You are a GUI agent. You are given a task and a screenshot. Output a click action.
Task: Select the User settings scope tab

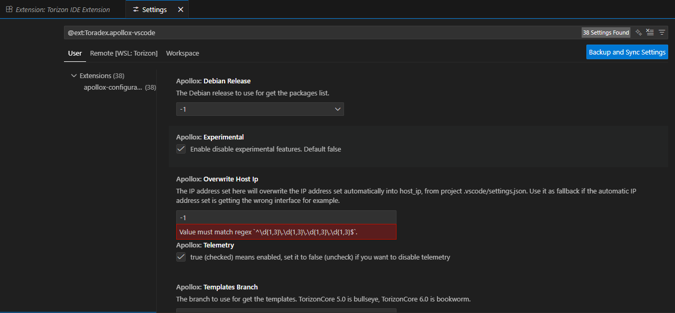click(x=75, y=53)
